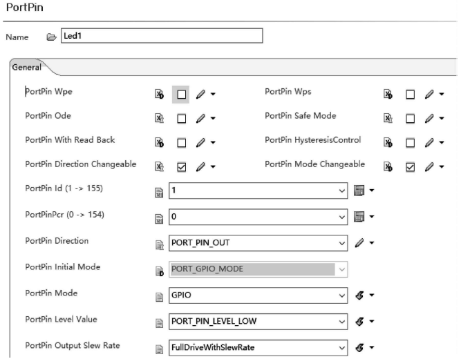Expand arrow next to PortPin Mode Changeable pencil
Image resolution: width=461 pixels, height=359 pixels.
point(442,167)
